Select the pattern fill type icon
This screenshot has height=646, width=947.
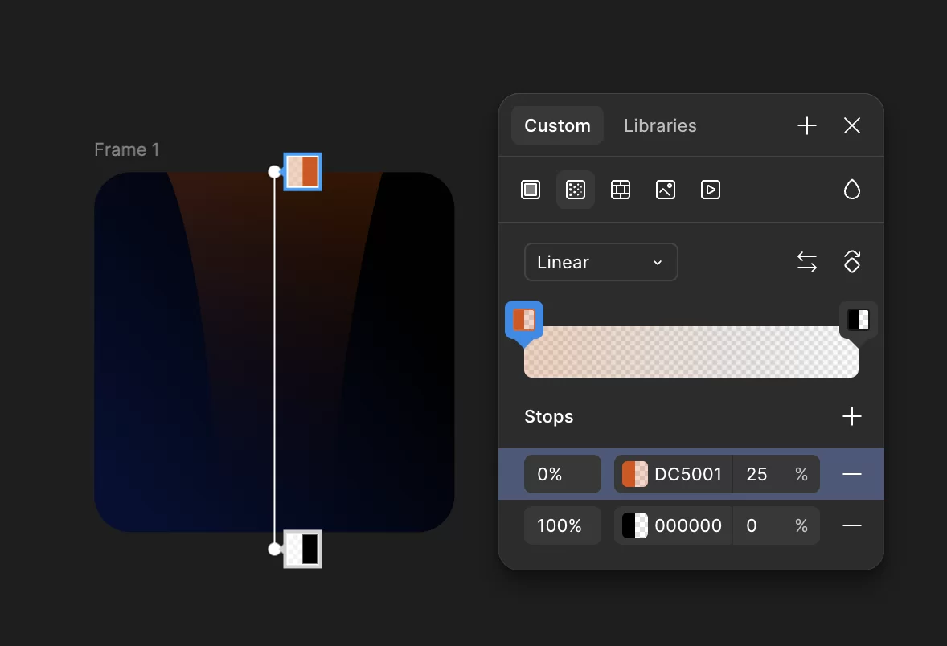tap(621, 190)
